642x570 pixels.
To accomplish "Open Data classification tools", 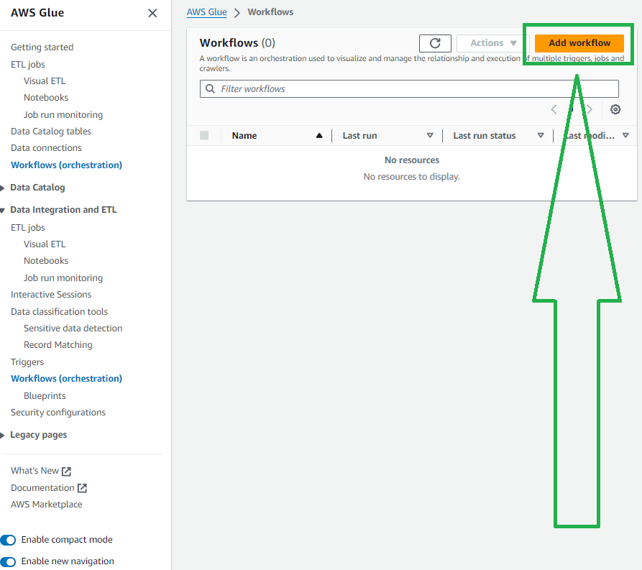I will 60,312.
